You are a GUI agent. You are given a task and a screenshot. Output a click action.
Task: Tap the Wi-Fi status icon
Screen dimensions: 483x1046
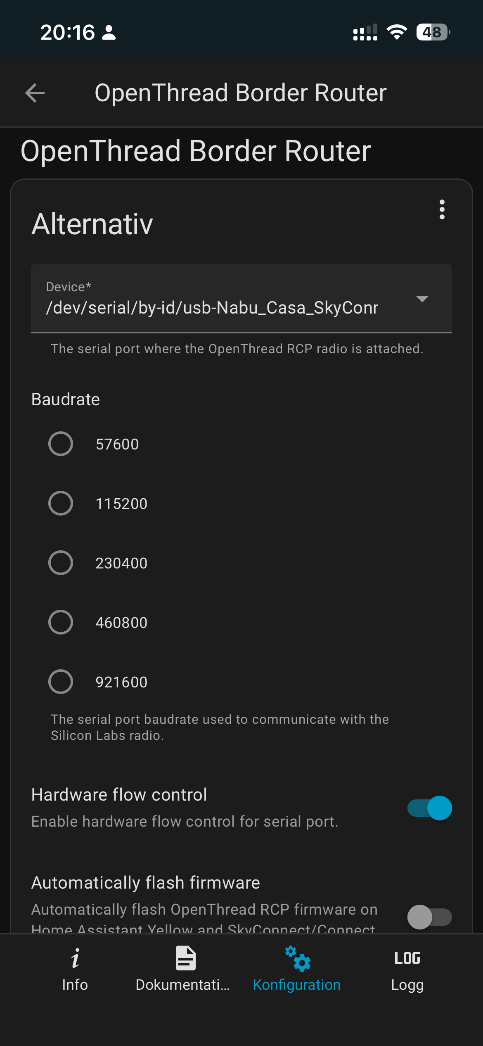[397, 32]
